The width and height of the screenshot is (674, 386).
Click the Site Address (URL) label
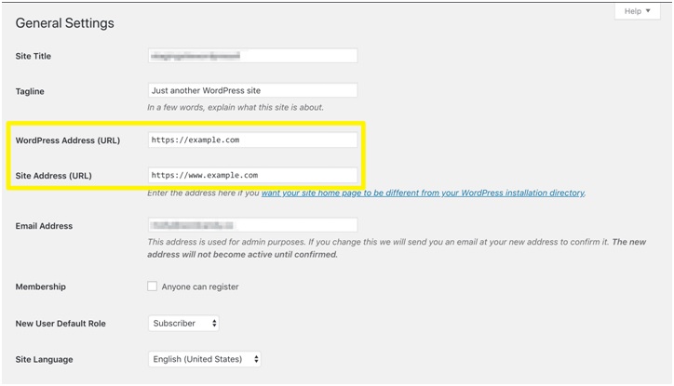coord(53,175)
